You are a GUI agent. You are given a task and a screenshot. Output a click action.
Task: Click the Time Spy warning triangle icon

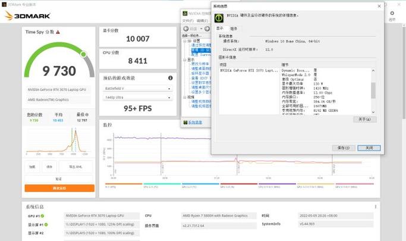pyautogui.click(x=58, y=32)
